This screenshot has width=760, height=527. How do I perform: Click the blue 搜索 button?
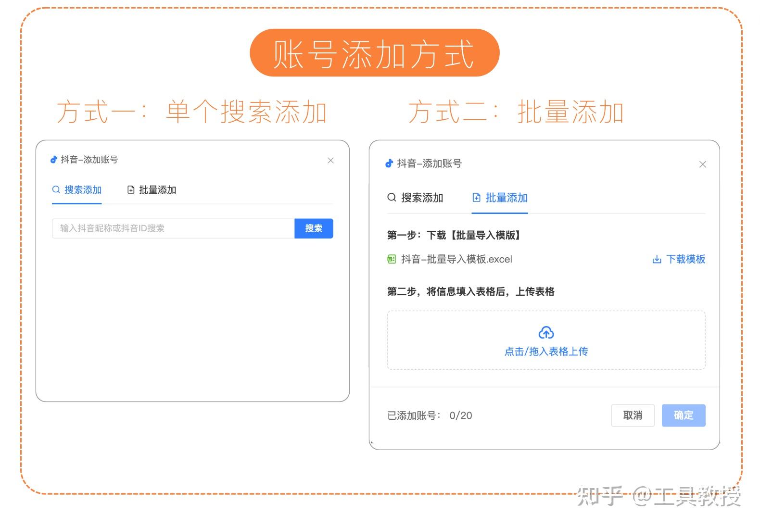pyautogui.click(x=314, y=228)
